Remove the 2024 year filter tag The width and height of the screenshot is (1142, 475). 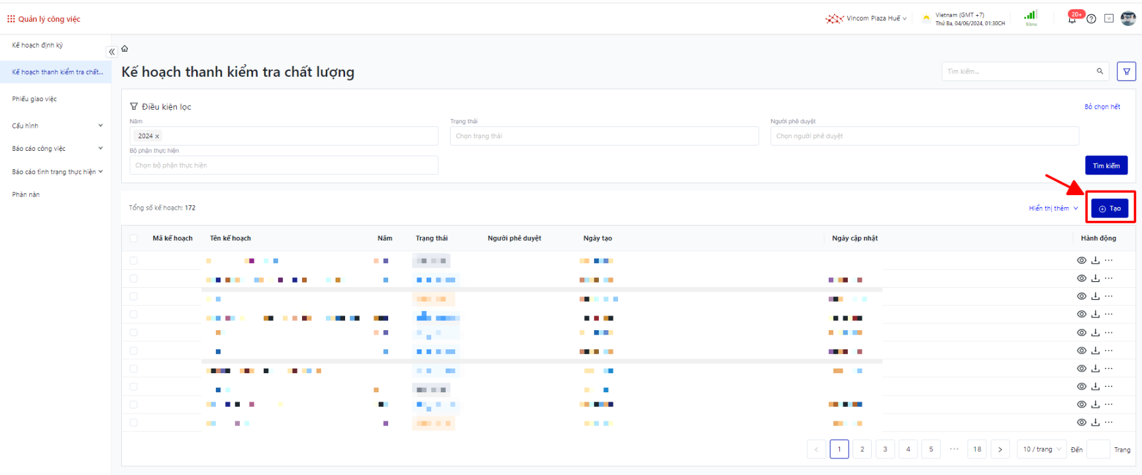(x=157, y=136)
